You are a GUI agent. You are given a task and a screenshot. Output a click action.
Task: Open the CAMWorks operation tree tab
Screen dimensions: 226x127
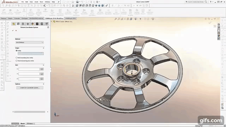point(42,24)
